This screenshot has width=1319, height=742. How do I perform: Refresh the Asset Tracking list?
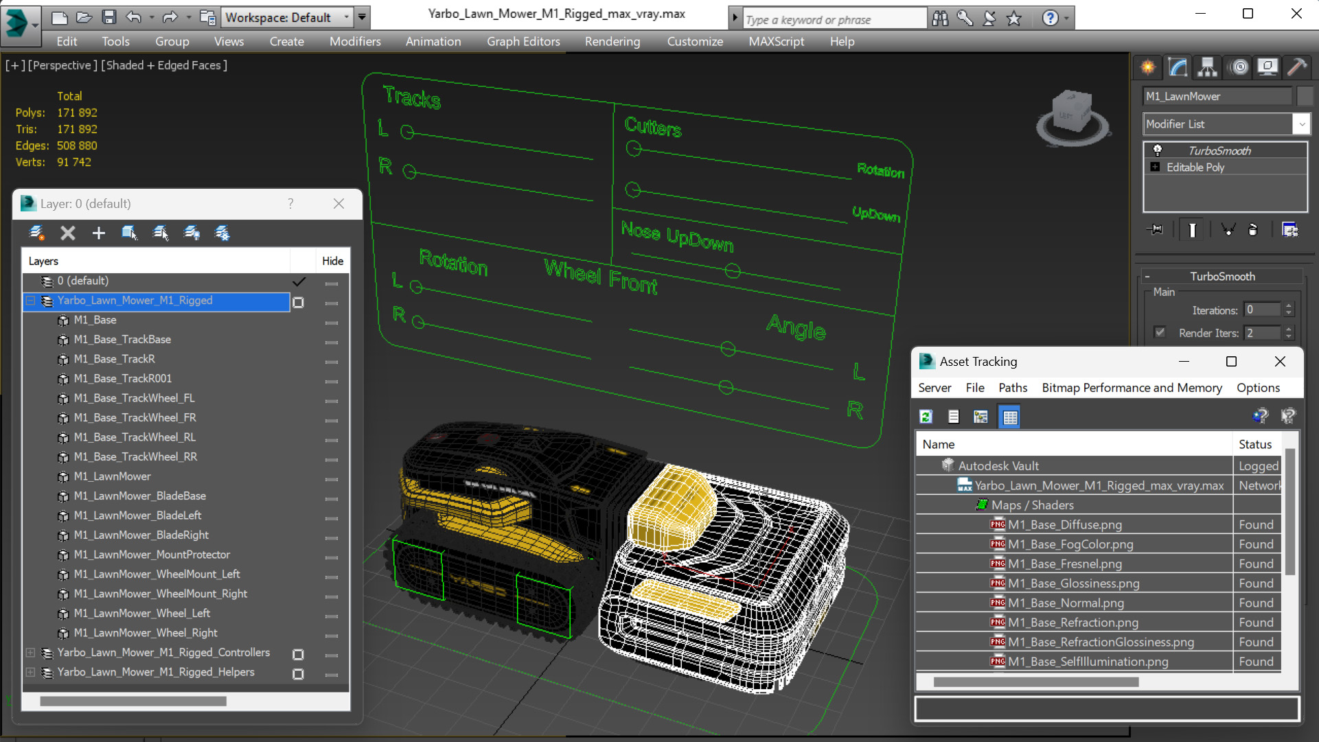926,417
